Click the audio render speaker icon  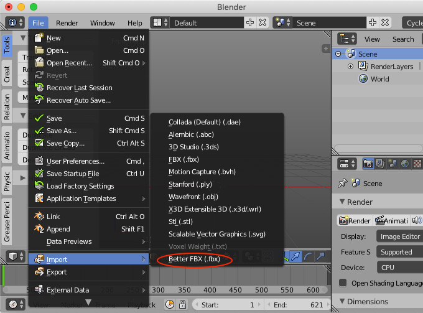click(x=417, y=221)
